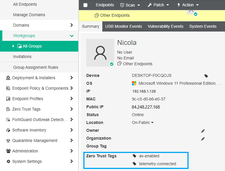Viewport: 225px width, 171px height.
Task: Open the Patch dropdown menu
Action: tap(159, 5)
